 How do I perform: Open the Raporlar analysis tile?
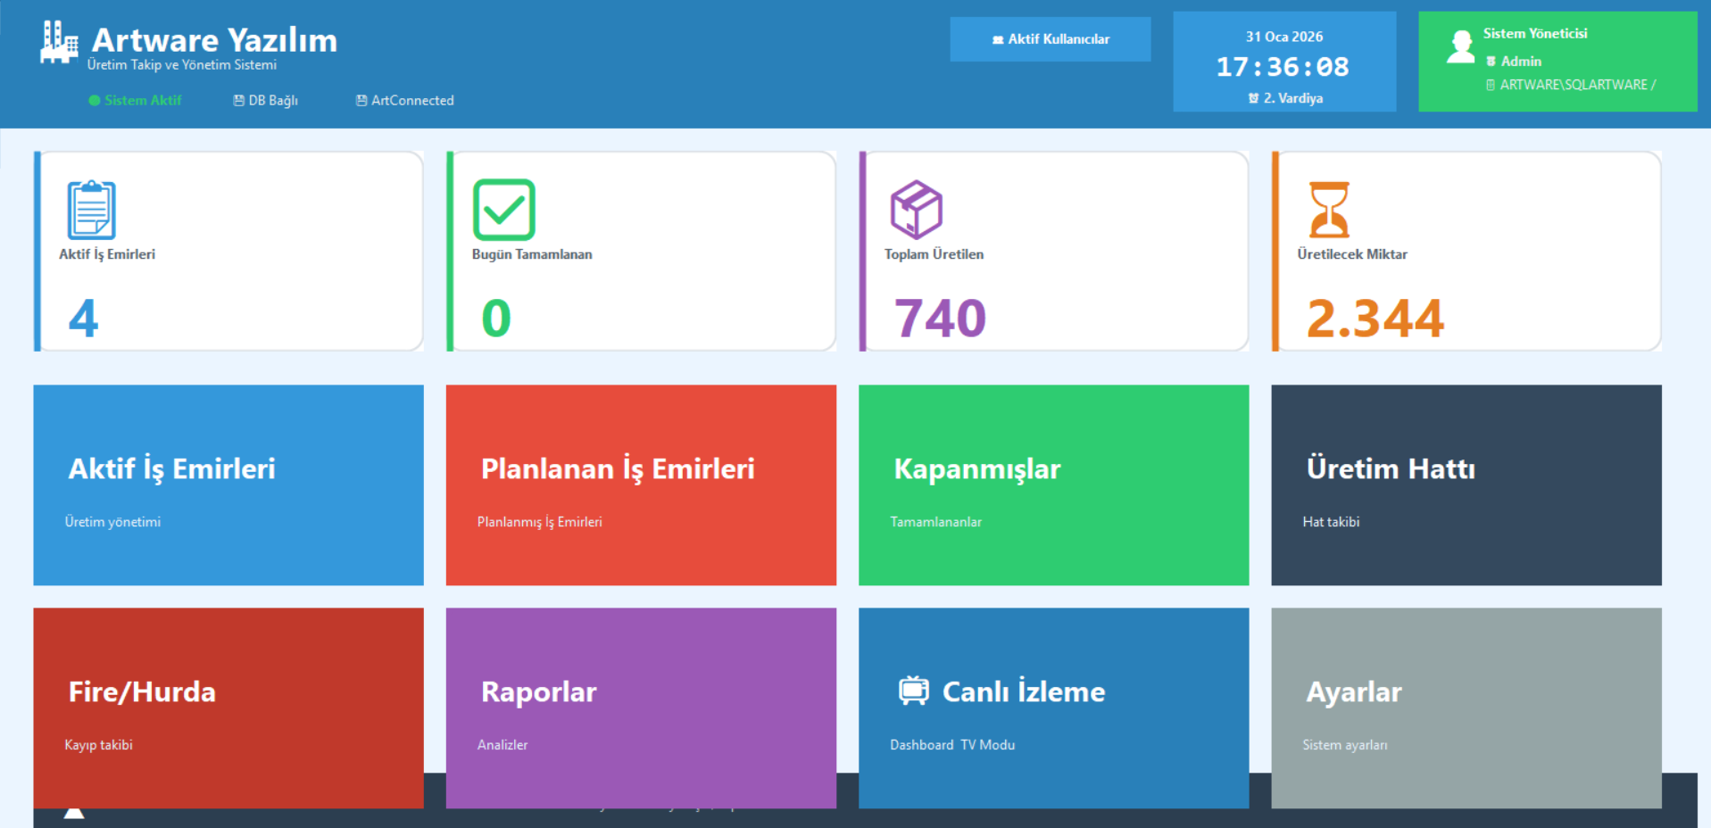click(641, 708)
